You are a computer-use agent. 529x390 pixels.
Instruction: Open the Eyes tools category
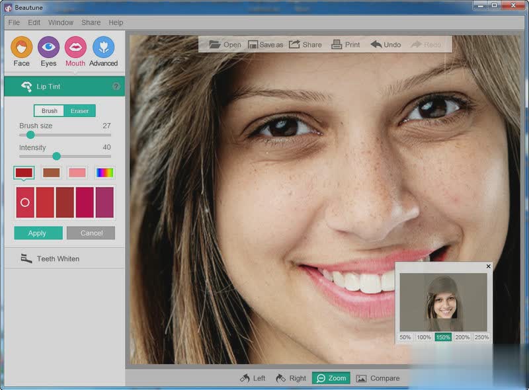[x=48, y=48]
